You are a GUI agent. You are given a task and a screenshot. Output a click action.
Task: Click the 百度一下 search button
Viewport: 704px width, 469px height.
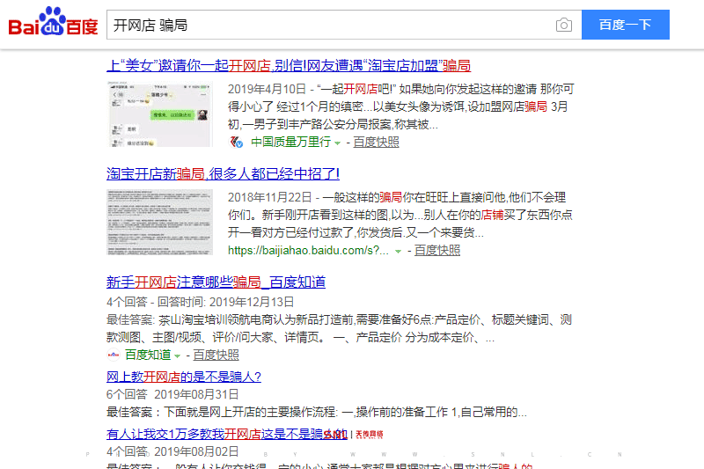tap(625, 25)
